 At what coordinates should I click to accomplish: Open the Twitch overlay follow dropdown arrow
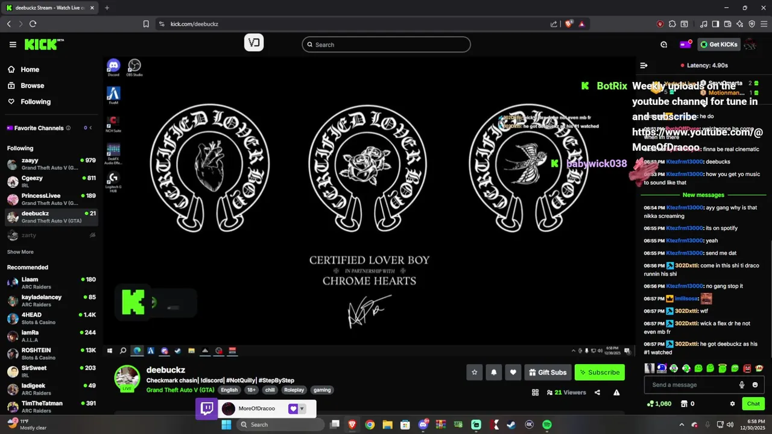[x=302, y=409]
